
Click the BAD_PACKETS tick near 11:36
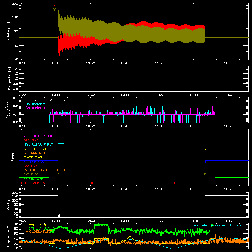pos(241,183)
